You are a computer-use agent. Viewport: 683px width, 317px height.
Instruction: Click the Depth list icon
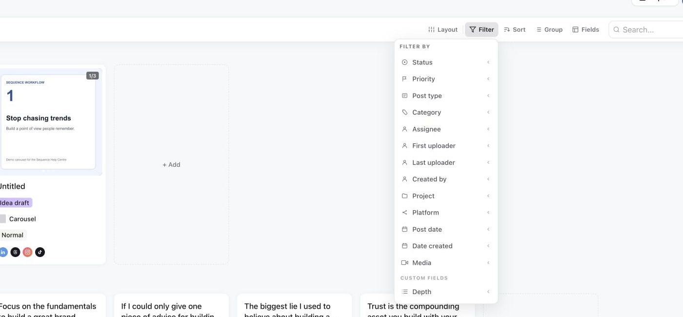pos(404,292)
